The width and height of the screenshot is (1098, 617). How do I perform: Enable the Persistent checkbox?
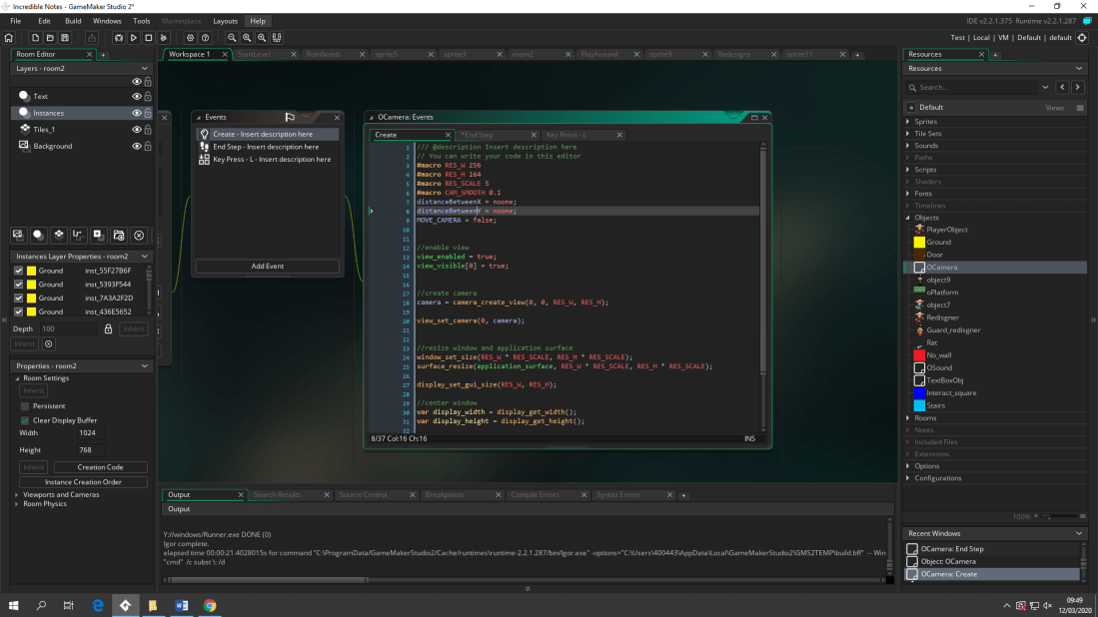(x=25, y=406)
